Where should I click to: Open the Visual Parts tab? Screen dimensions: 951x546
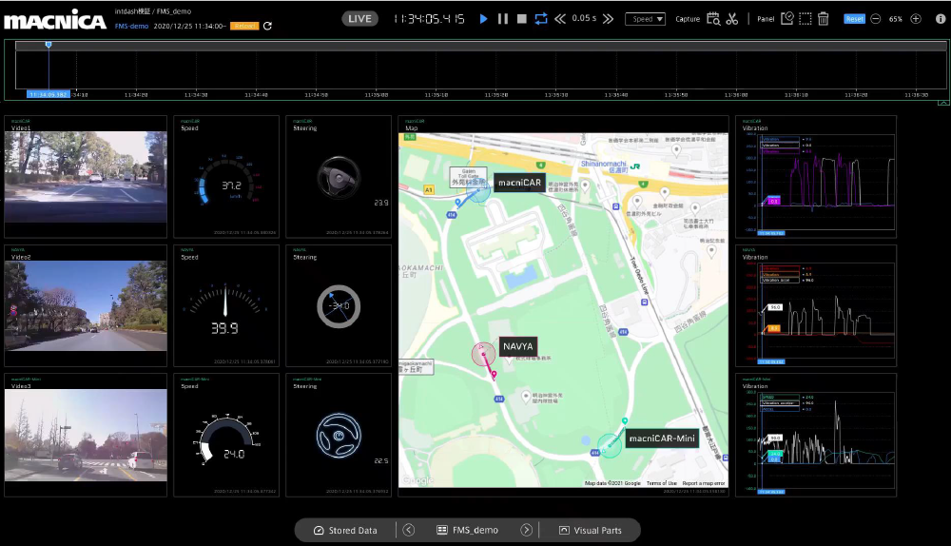coord(591,530)
